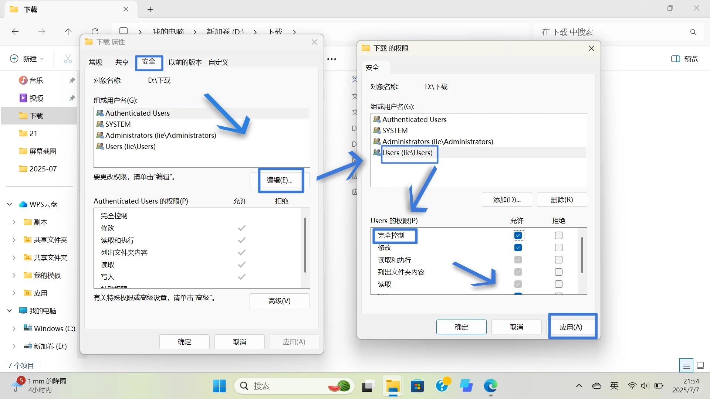The image size is (710, 399).
Task: Refresh the 下载 folder view
Action: [x=95, y=31]
